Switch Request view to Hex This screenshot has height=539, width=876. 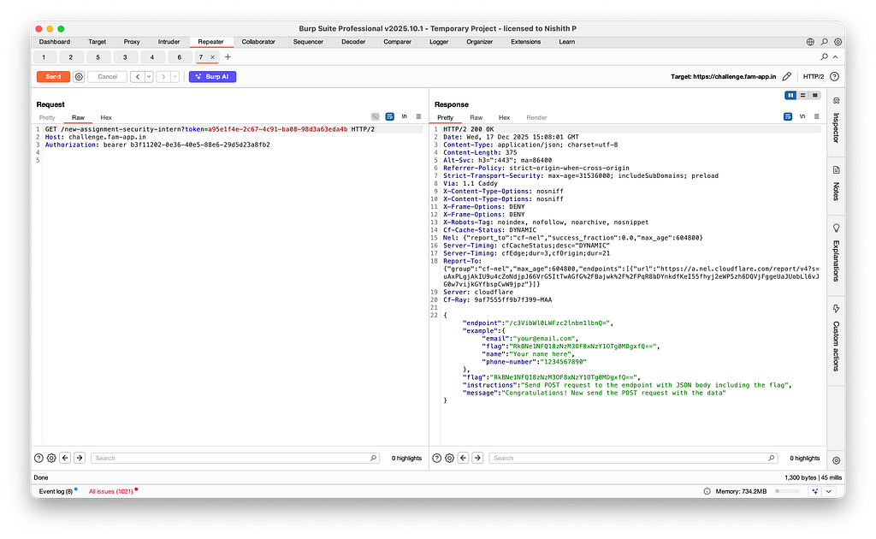(106, 117)
